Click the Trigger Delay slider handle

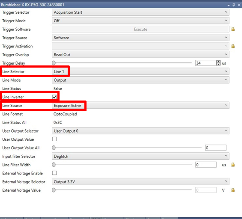[x=54, y=63]
